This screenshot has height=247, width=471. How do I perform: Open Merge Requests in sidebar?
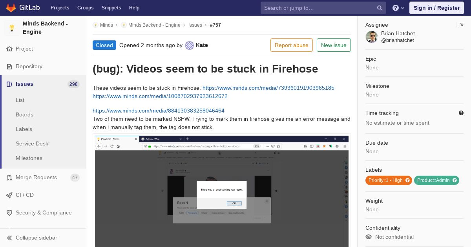(36, 178)
